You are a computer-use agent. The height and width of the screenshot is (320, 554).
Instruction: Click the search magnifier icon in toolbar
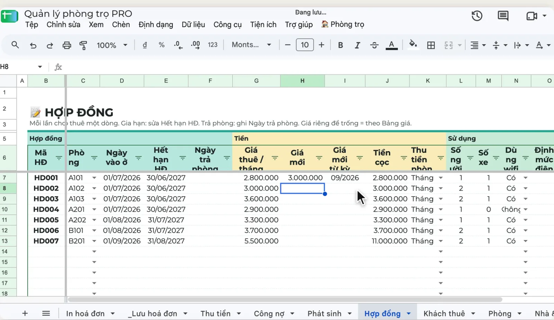coord(15,45)
